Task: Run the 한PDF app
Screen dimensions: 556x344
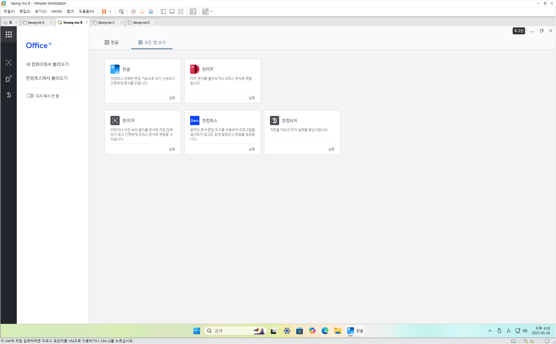Action: (x=251, y=98)
